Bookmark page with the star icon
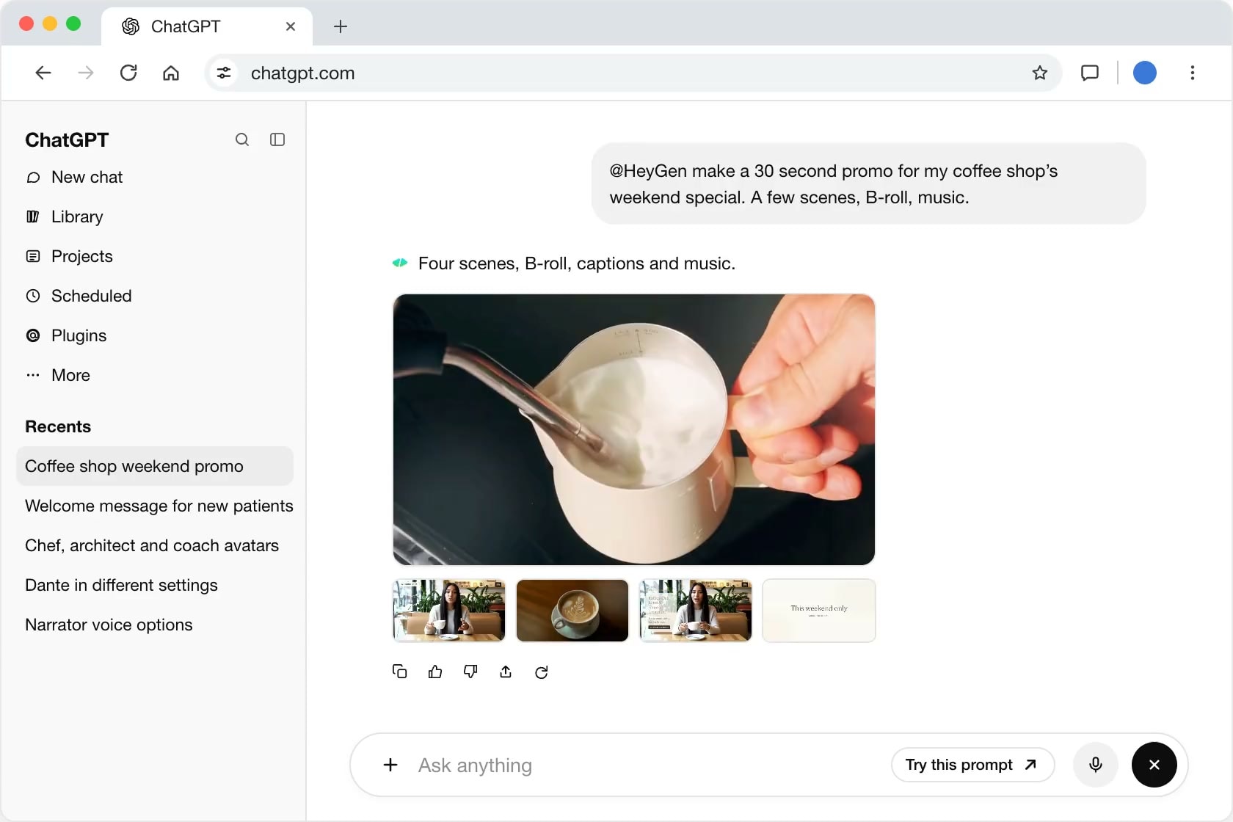The height and width of the screenshot is (822, 1233). point(1040,73)
